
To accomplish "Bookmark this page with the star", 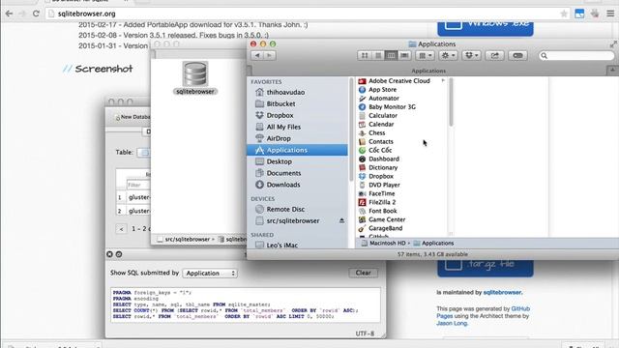I will [564, 14].
